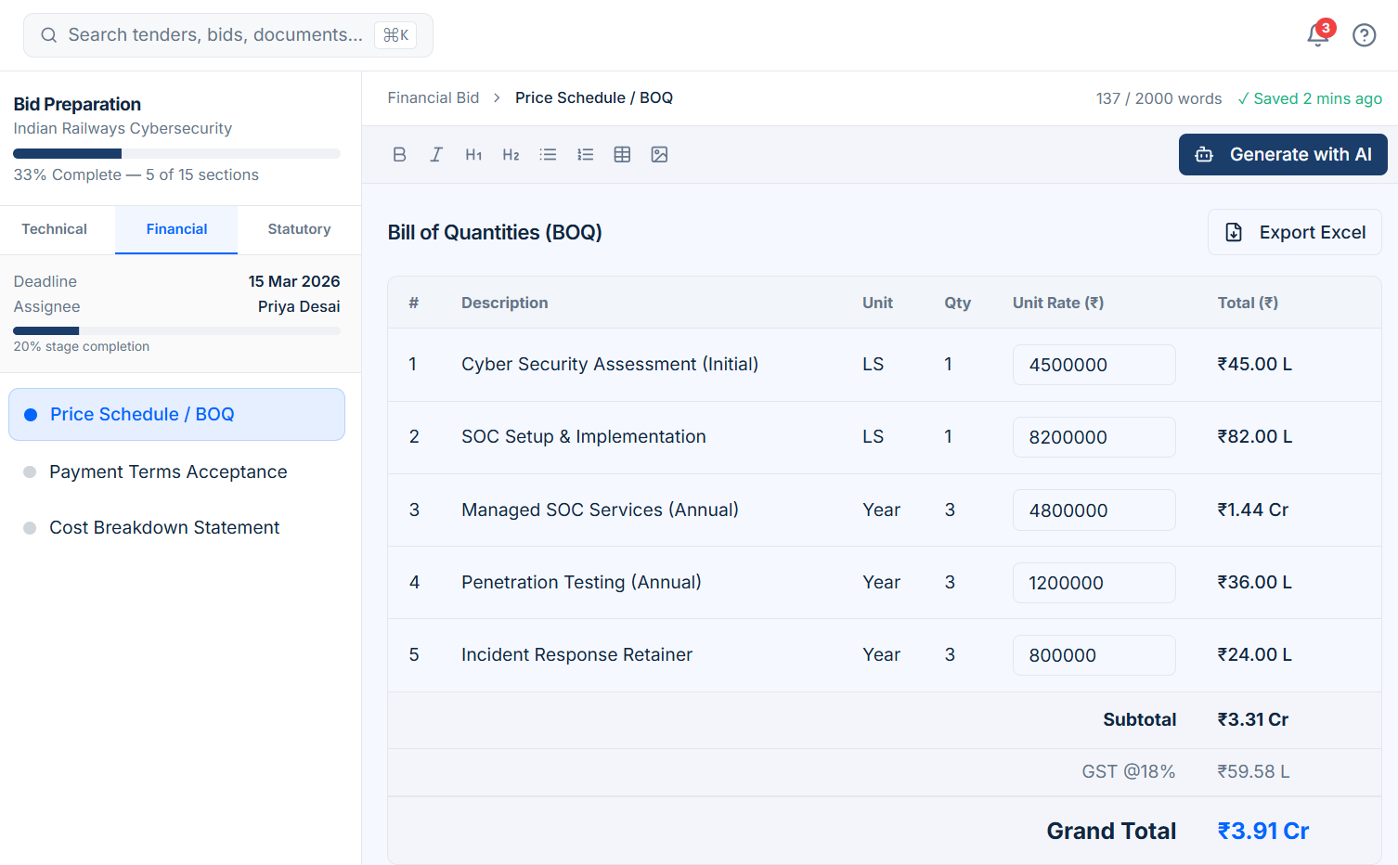The image size is (1398, 865).
Task: Focus the search tenders input field
Action: [x=228, y=35]
